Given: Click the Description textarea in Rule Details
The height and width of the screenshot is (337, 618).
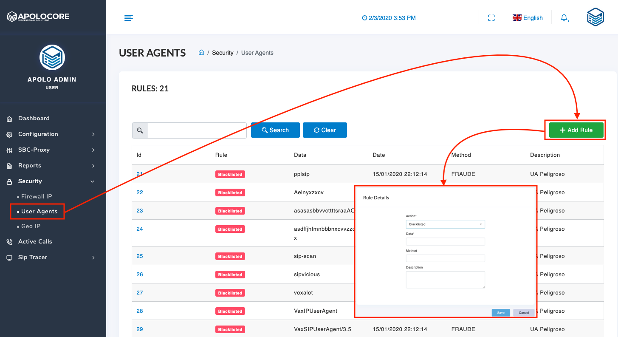Looking at the screenshot, I should [x=445, y=280].
